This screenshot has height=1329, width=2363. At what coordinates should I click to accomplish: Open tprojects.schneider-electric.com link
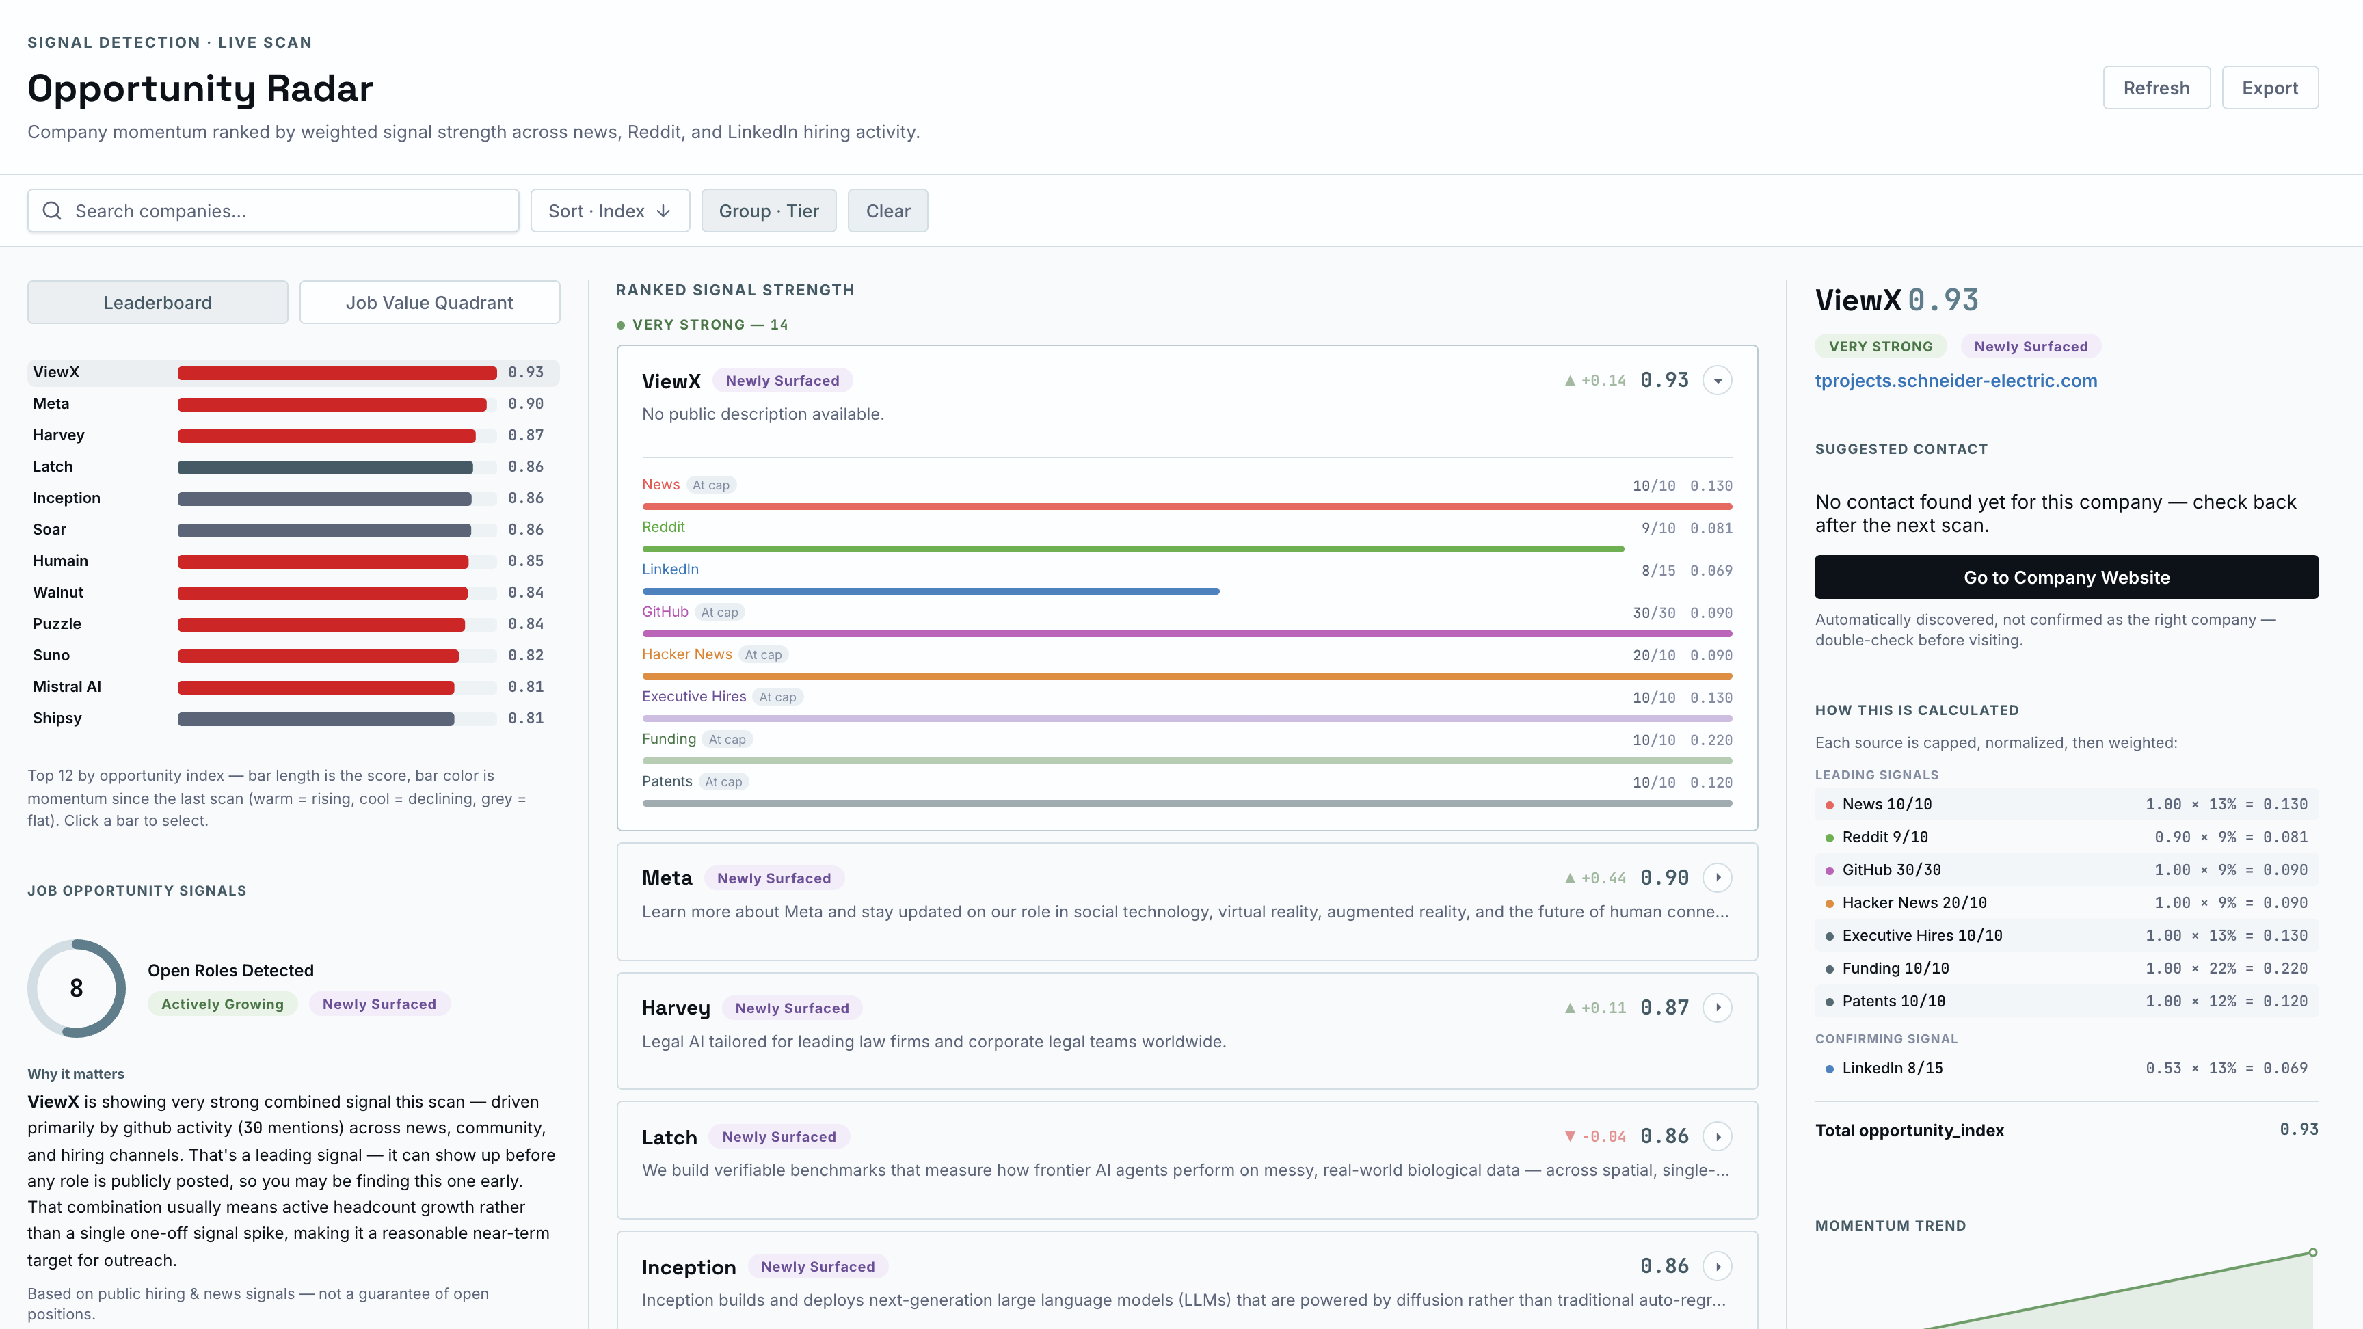(1955, 381)
